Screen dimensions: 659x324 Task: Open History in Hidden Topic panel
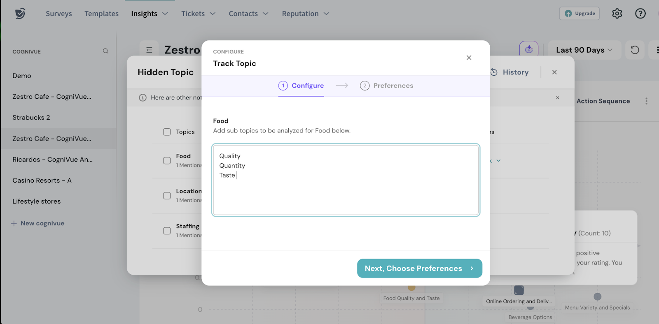[x=510, y=72]
